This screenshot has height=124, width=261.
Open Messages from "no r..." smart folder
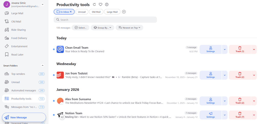pyautogui.click(x=24, y=107)
